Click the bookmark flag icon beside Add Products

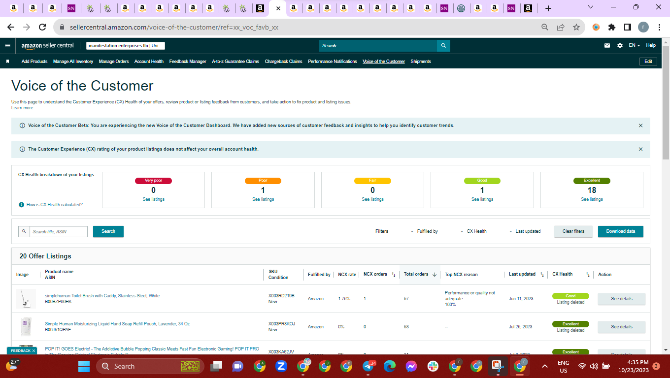[x=7, y=62]
